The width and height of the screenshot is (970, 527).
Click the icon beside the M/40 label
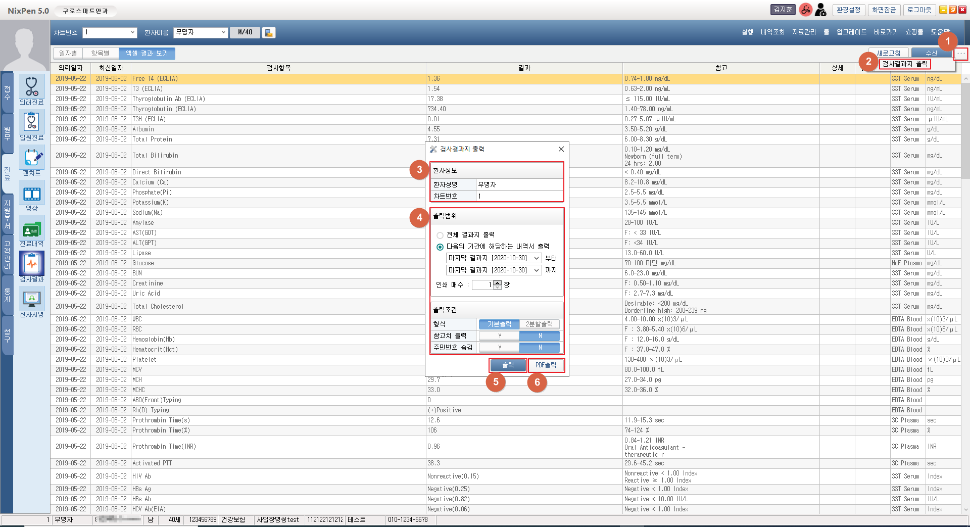[269, 32]
